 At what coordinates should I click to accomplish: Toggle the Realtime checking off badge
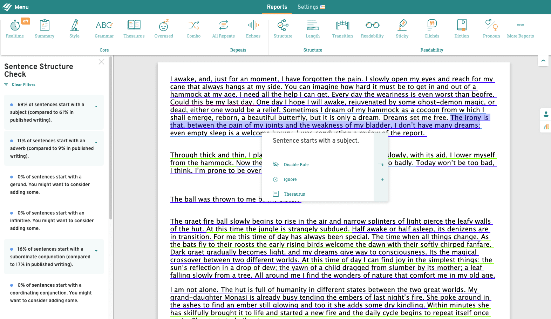click(26, 21)
